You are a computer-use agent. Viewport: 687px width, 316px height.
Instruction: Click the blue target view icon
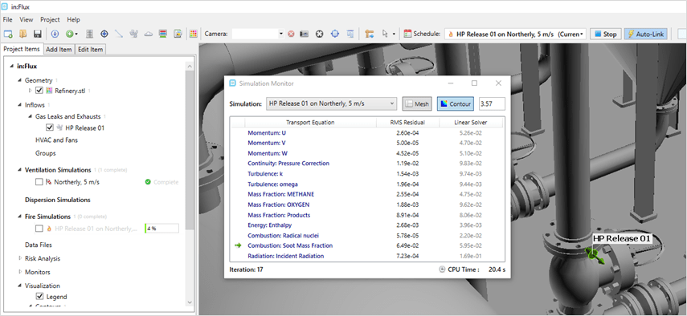coord(335,34)
